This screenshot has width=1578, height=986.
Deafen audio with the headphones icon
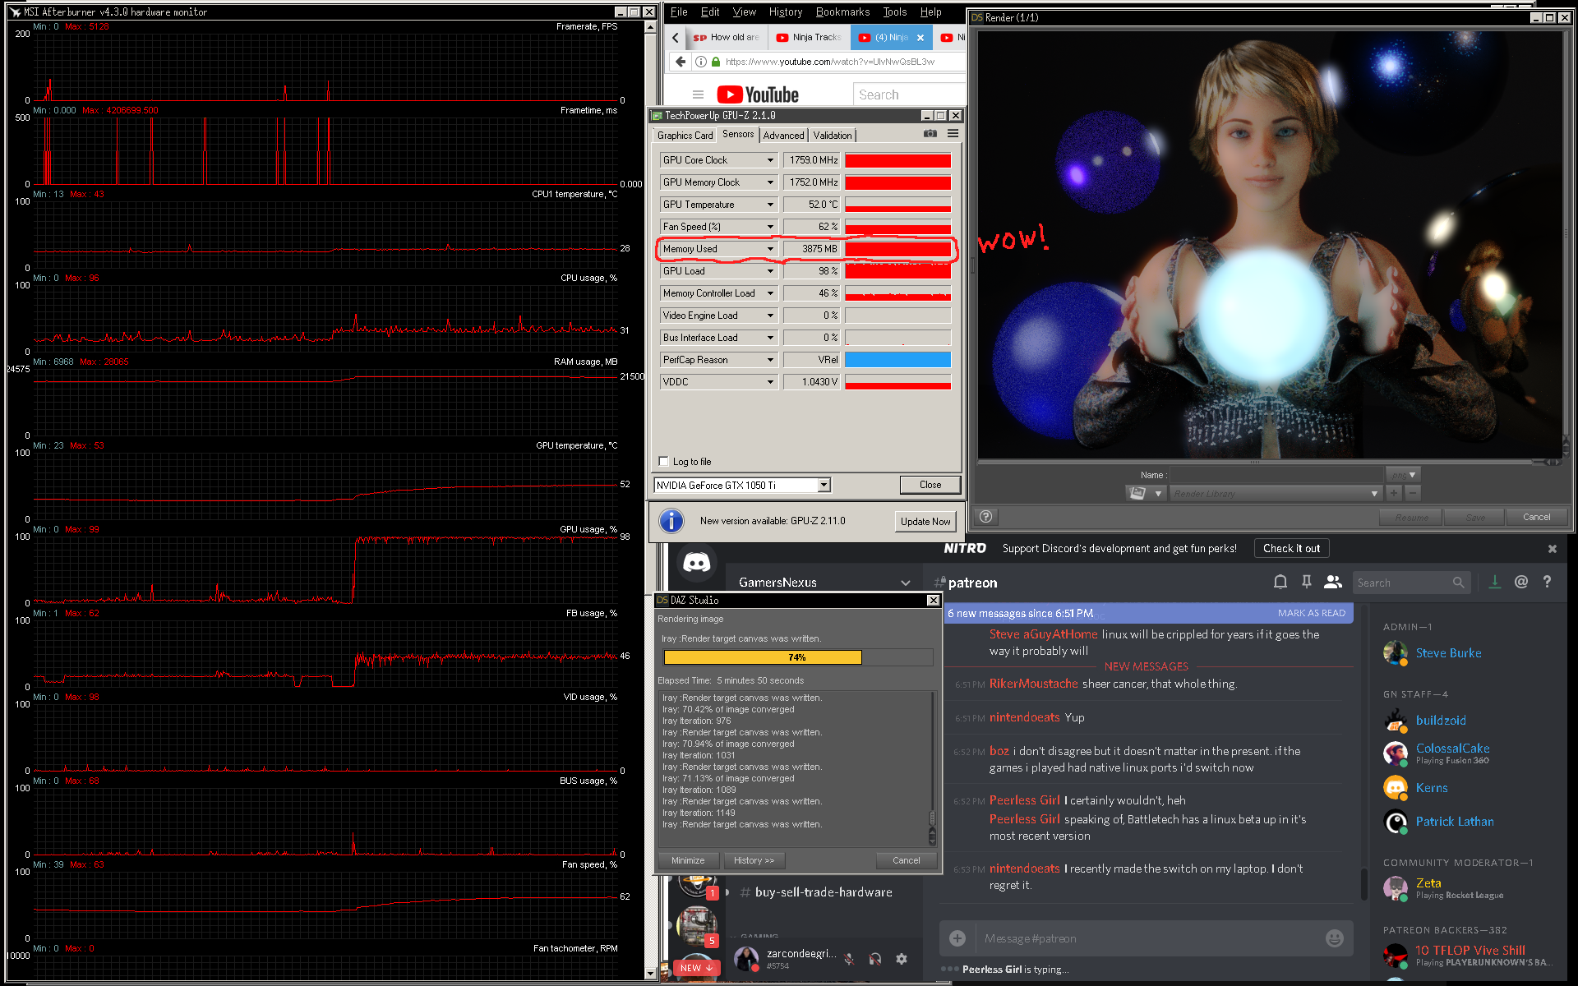pos(875,959)
